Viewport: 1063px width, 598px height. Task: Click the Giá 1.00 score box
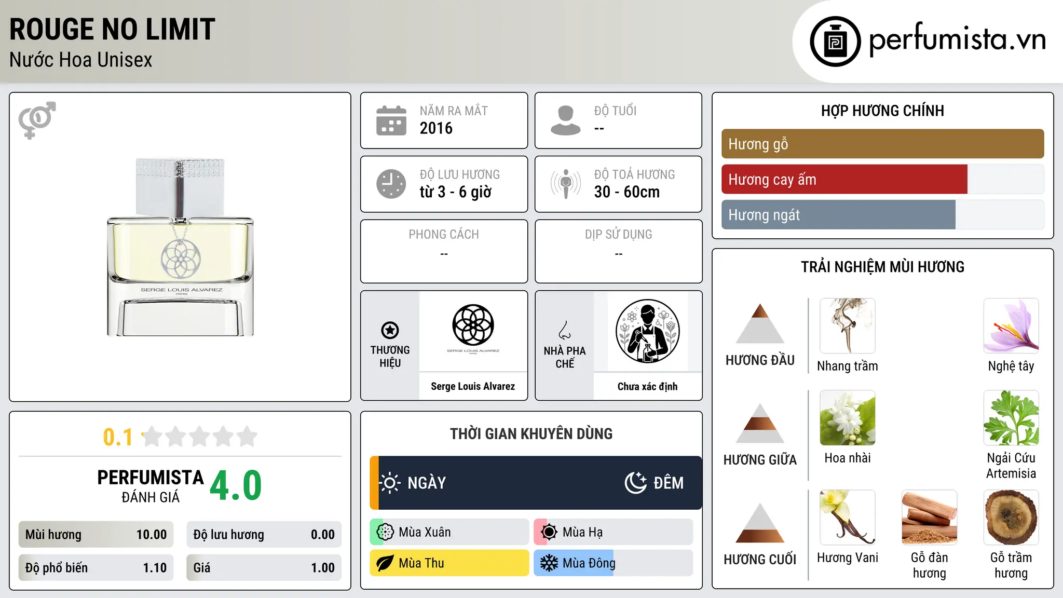coord(264,568)
